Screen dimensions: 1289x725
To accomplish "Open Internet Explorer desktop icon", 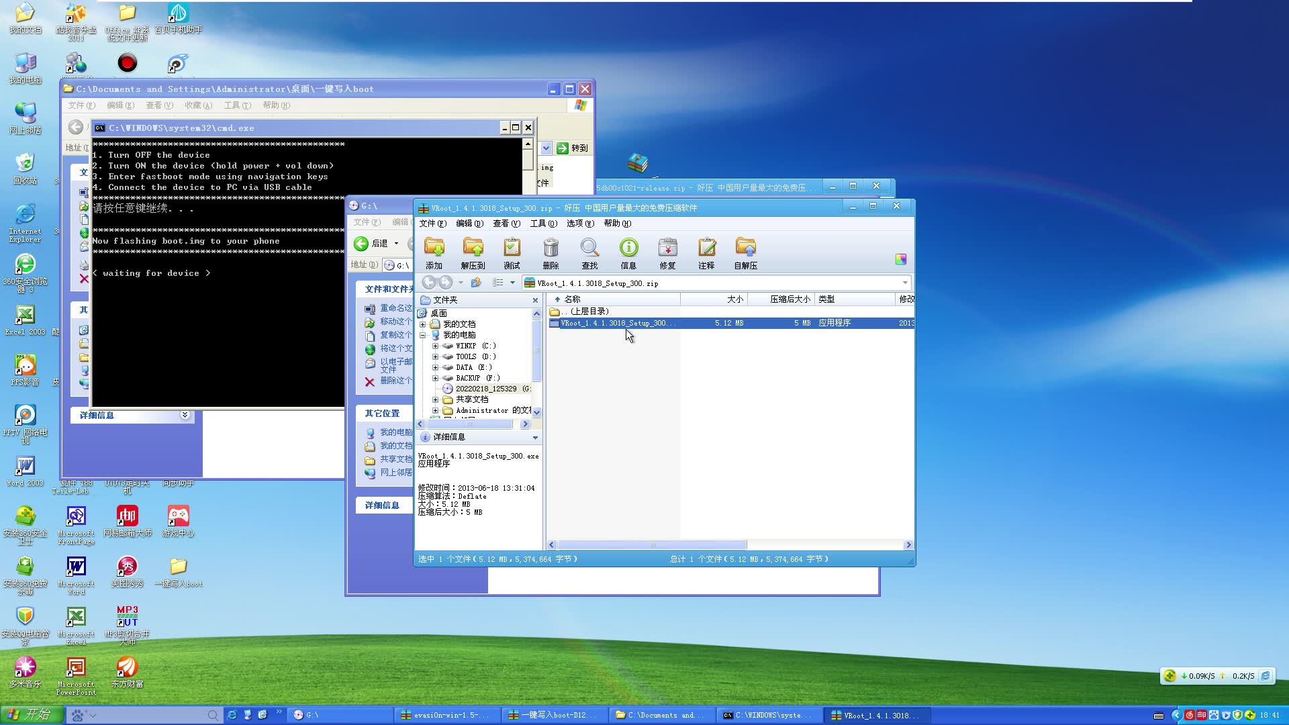I will (x=25, y=224).
